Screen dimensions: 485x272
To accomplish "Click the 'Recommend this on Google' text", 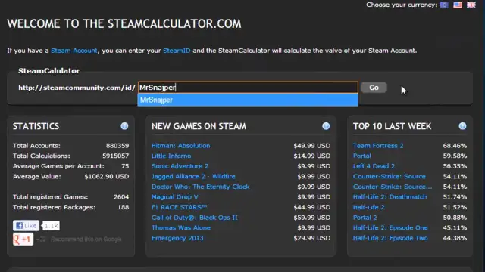I will pyautogui.click(x=86, y=239).
